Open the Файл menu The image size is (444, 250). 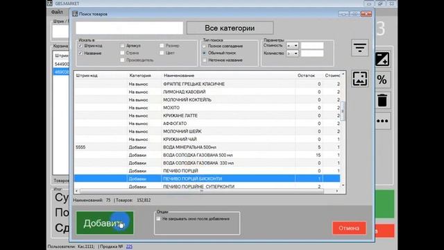tap(57, 12)
